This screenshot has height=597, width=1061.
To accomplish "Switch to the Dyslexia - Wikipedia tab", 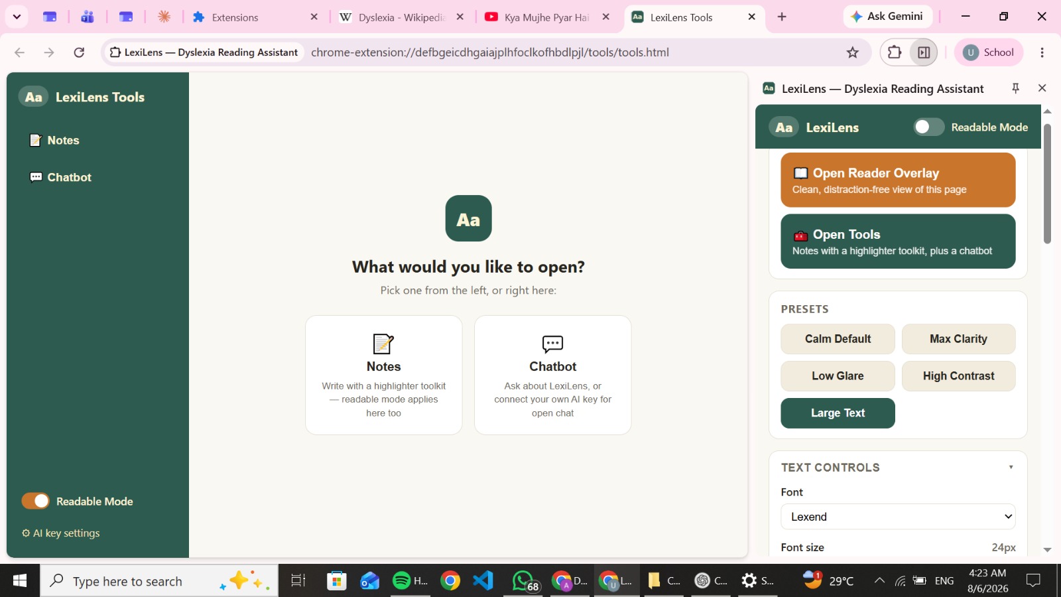I will (x=403, y=17).
